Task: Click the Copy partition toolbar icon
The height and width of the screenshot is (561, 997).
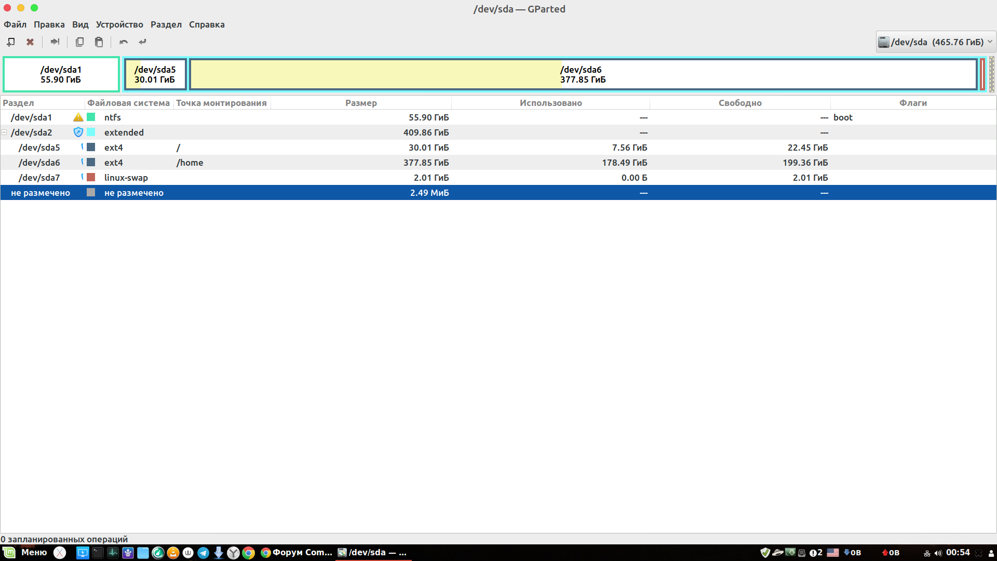Action: pos(79,42)
